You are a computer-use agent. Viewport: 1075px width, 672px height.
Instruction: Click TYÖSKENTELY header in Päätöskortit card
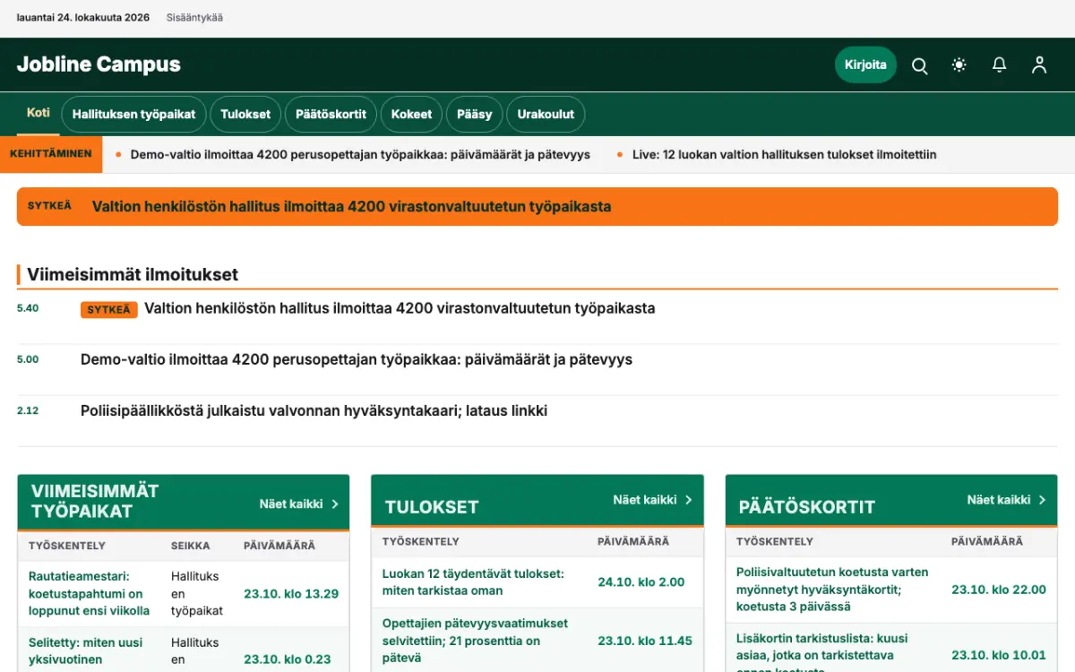point(775,541)
